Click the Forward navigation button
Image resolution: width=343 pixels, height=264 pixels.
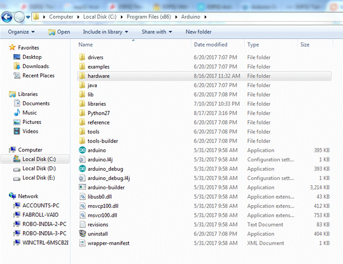click(19, 17)
